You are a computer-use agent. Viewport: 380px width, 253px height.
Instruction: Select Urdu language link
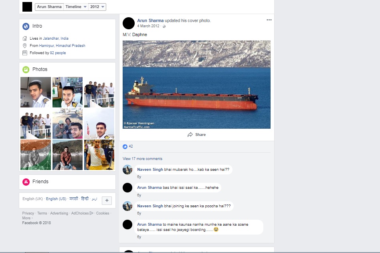[x=94, y=199]
